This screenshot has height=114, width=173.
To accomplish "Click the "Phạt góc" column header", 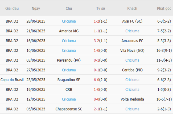I will click(x=164, y=9).
